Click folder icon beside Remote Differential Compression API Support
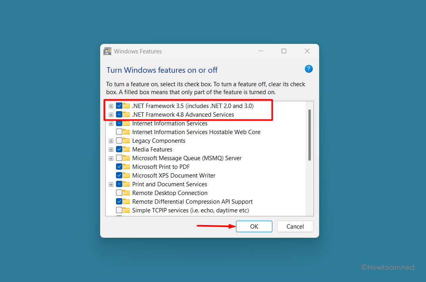 [x=126, y=201]
